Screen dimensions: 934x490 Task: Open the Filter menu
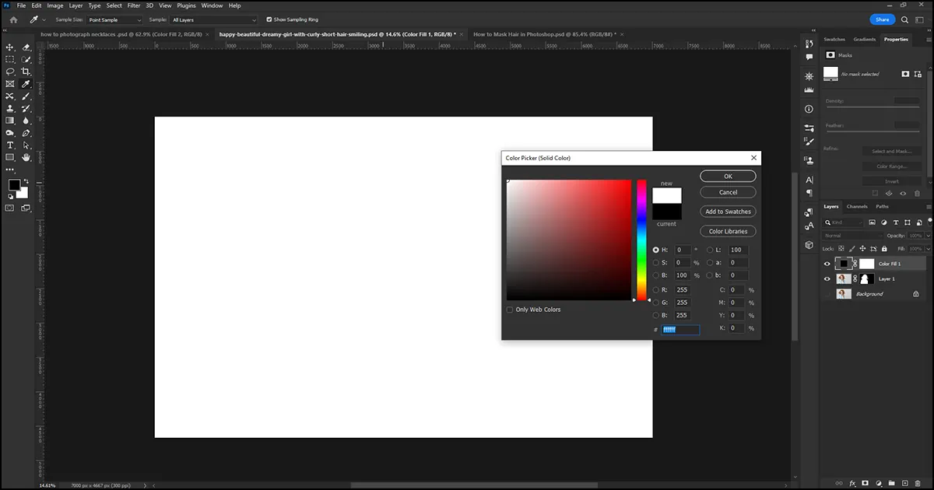click(x=133, y=5)
